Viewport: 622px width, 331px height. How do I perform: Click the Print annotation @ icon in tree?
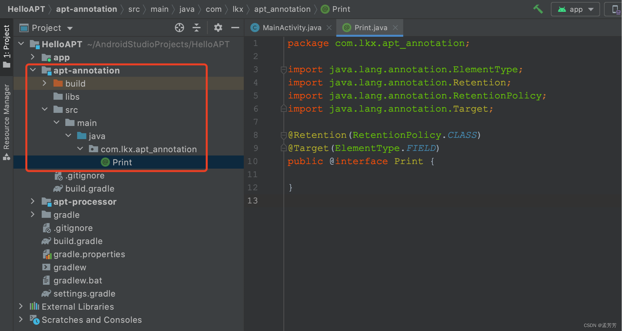coord(105,162)
